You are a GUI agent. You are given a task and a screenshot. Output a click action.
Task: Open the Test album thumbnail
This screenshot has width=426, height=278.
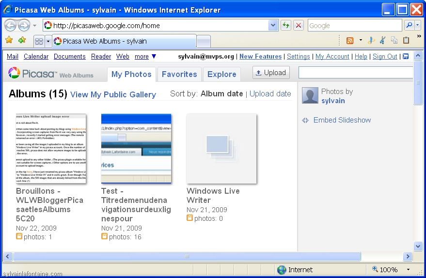click(136, 149)
